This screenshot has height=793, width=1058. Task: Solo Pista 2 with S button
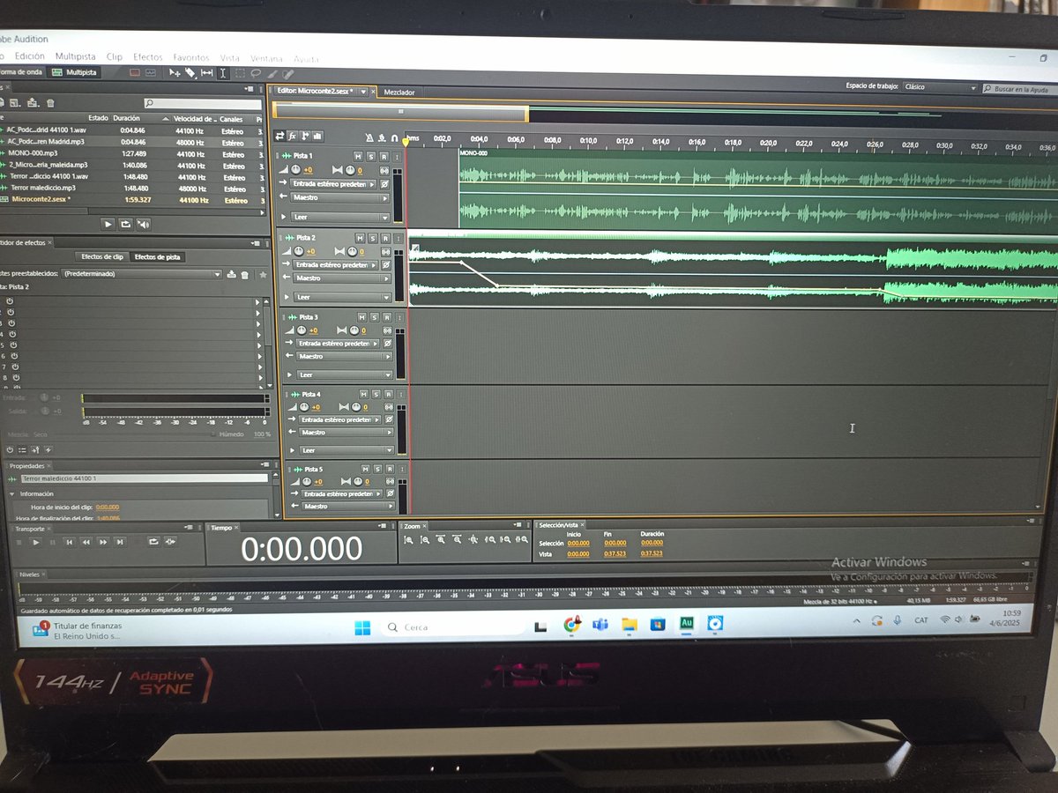(x=372, y=238)
